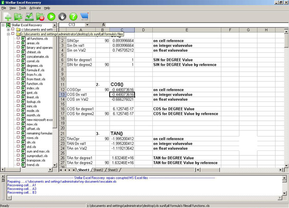Click the 'COS for DEGREE Value by reference' cell
The width and height of the screenshot is (289, 208).
(x=187, y=114)
